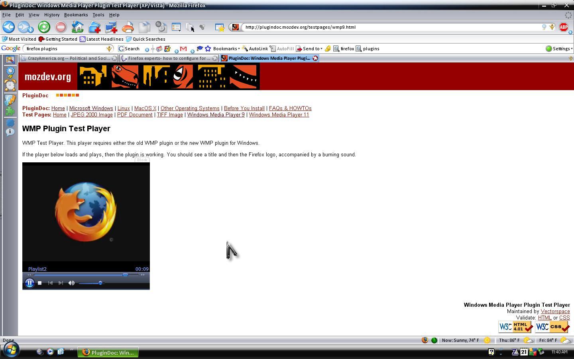Click Next track in media player
The width and height of the screenshot is (574, 359).
click(x=61, y=283)
